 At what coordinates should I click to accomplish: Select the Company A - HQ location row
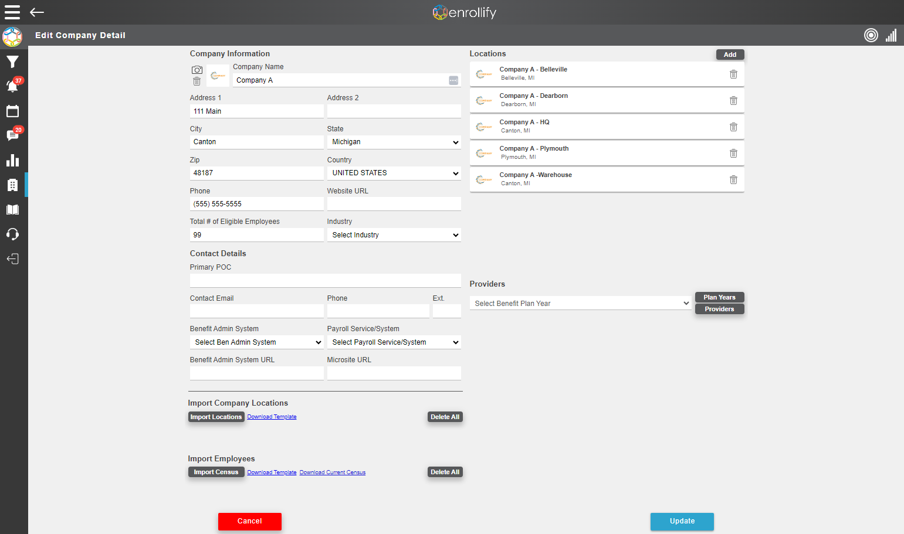[607, 127]
